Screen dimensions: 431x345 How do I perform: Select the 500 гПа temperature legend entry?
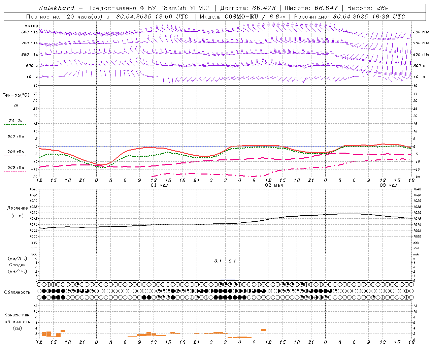(16, 167)
